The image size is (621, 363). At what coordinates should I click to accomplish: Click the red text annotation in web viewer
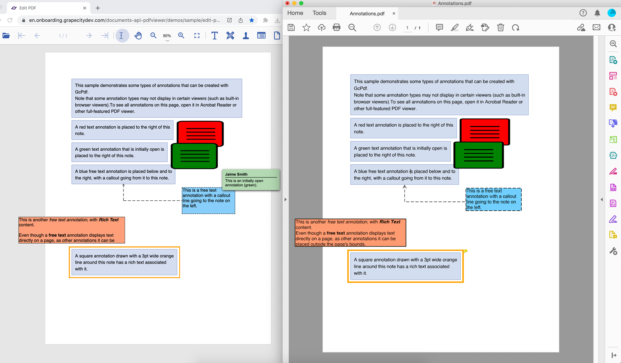tap(200, 133)
